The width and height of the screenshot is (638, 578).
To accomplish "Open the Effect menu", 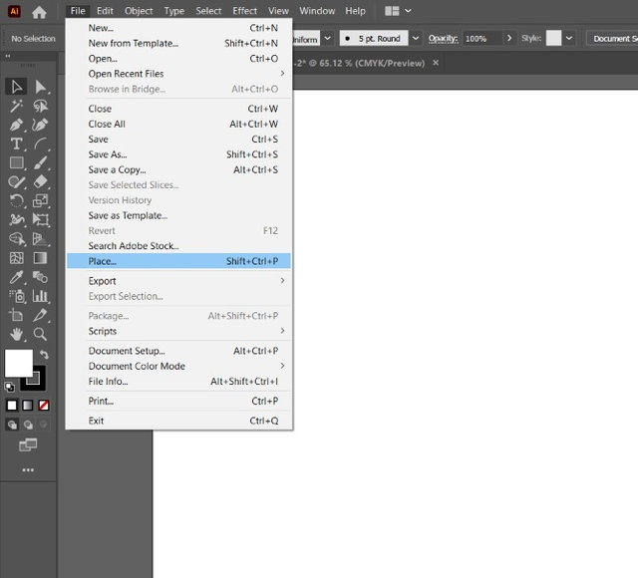I will point(244,11).
